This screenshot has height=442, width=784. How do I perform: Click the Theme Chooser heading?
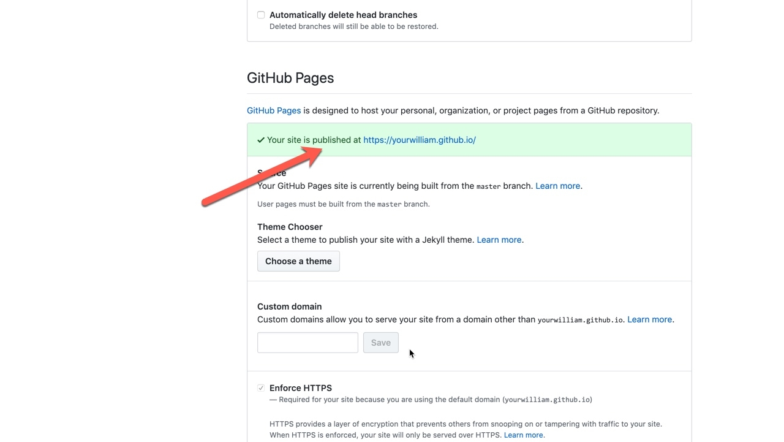[x=290, y=227]
